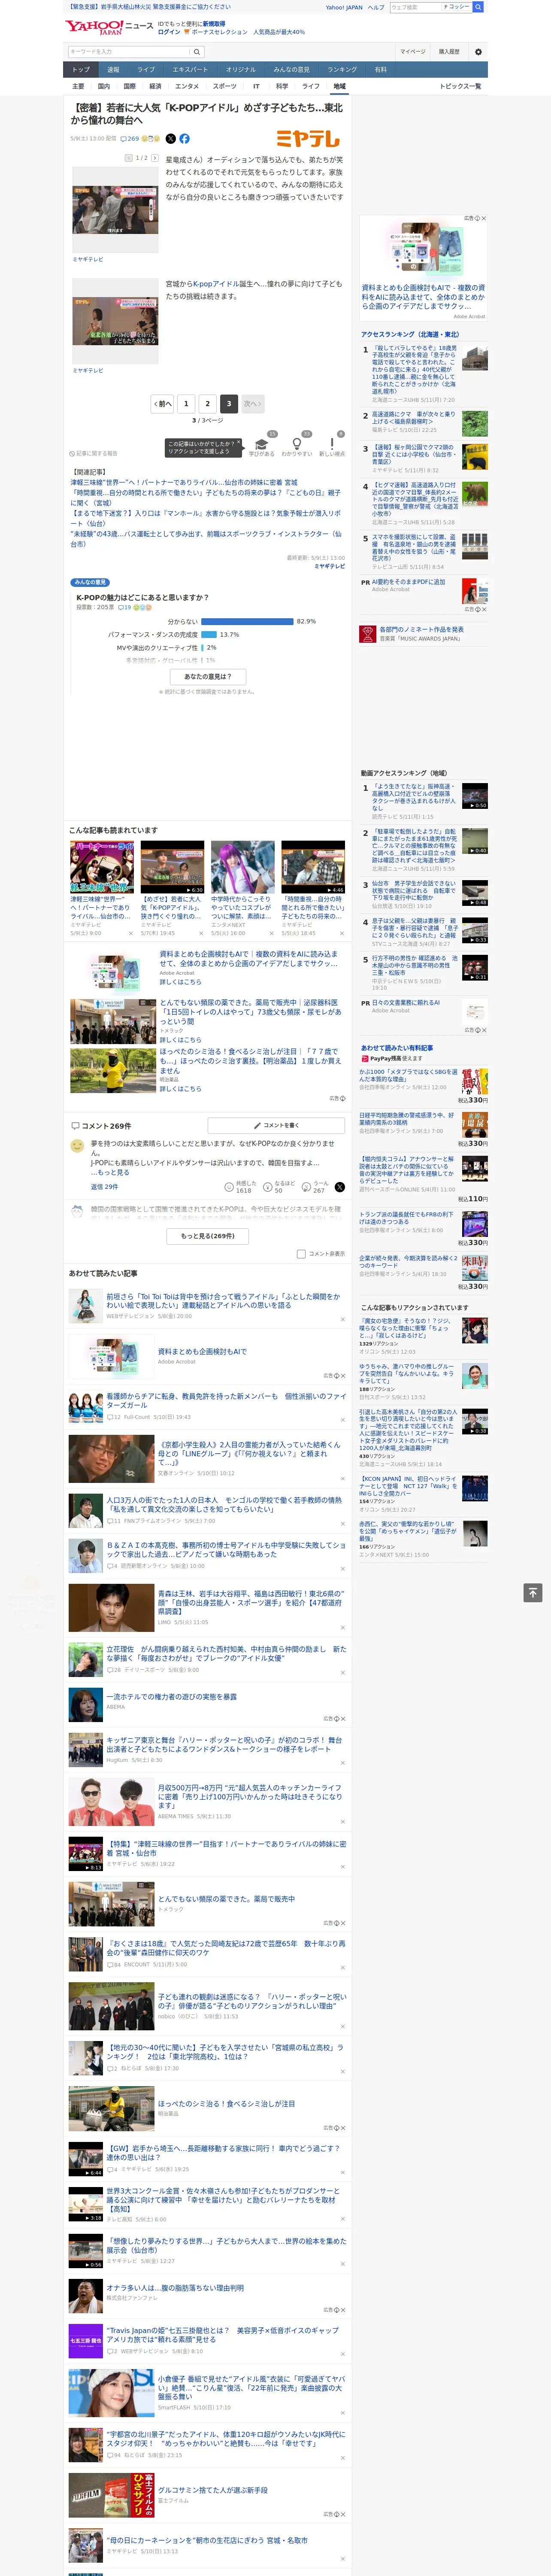This screenshot has height=2576, width=551.
Task: Open the エキスパート tab
Action: 190,70
